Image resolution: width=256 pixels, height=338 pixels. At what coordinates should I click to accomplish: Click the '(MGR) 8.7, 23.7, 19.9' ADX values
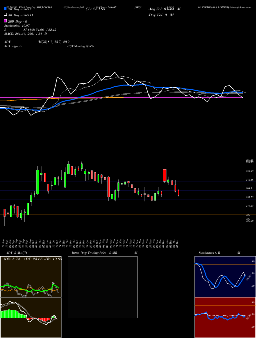click(53, 42)
